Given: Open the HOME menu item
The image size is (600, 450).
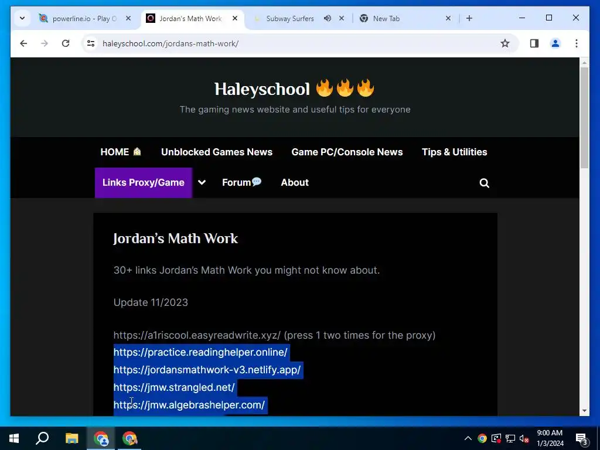Looking at the screenshot, I should [x=121, y=152].
